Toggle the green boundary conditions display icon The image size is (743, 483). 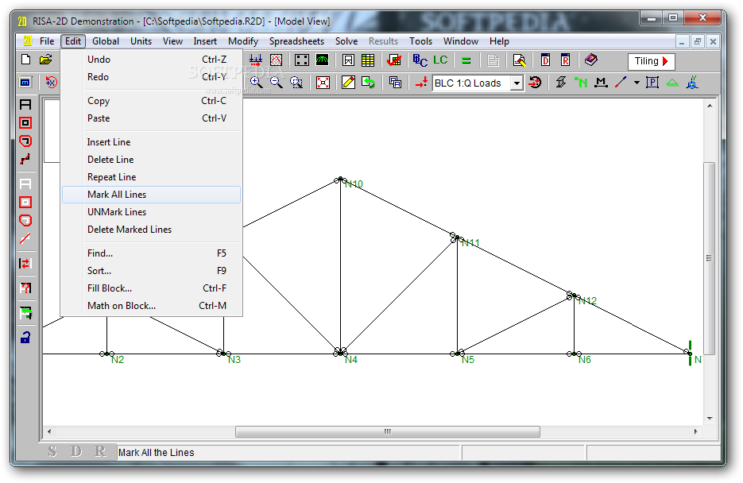672,83
